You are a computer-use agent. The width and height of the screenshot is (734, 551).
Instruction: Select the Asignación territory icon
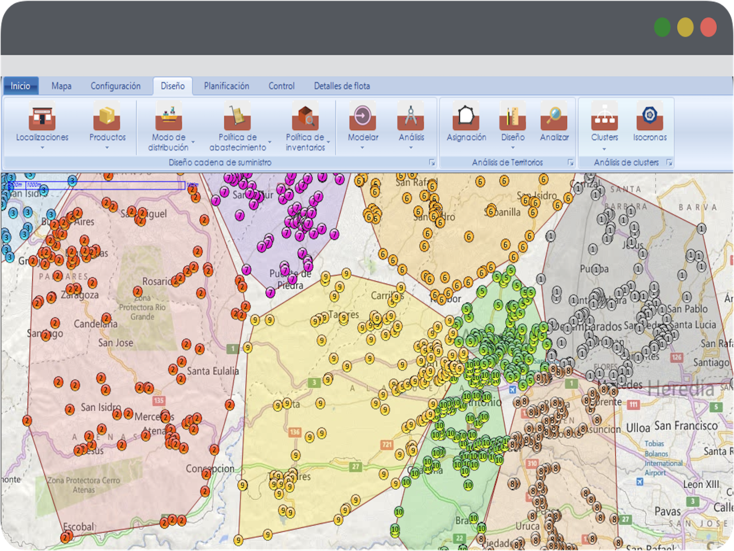[x=466, y=116]
